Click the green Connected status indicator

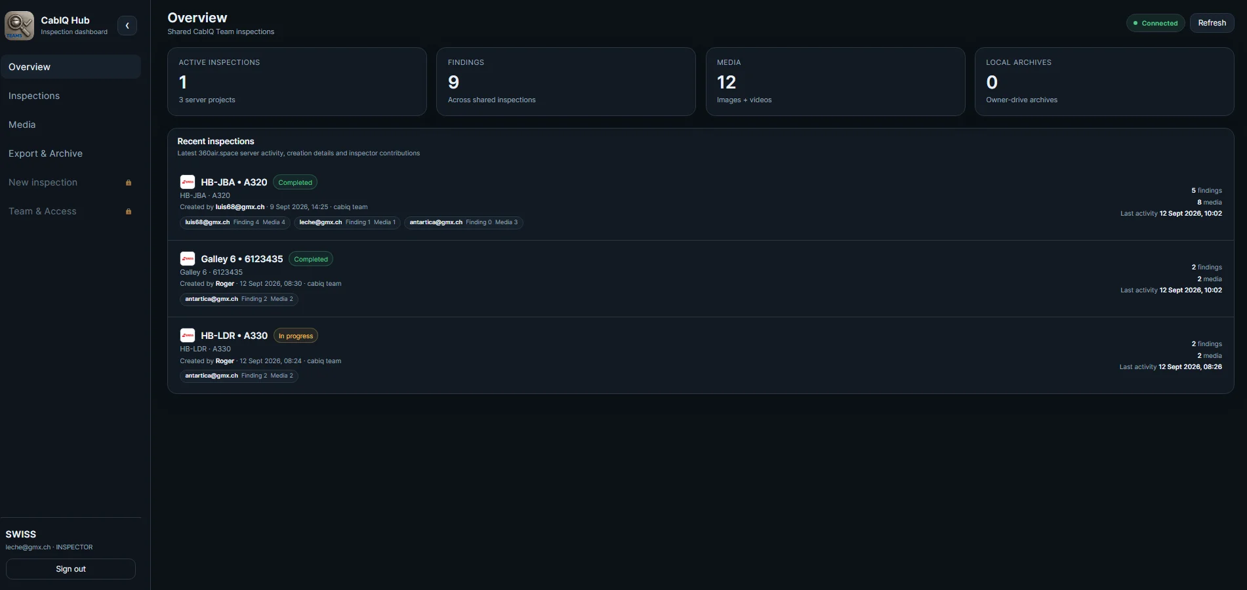pyautogui.click(x=1155, y=23)
